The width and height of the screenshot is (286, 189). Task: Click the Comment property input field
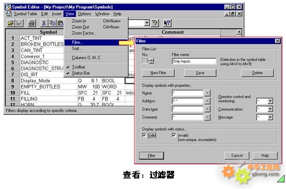click(x=187, y=117)
